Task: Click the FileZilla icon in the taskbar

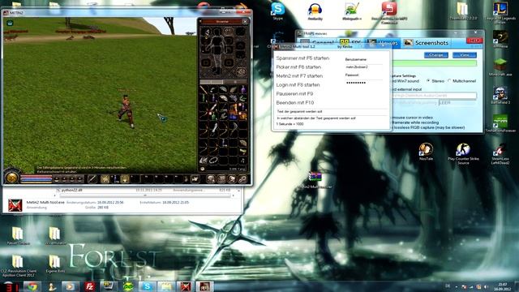Action: (89, 286)
